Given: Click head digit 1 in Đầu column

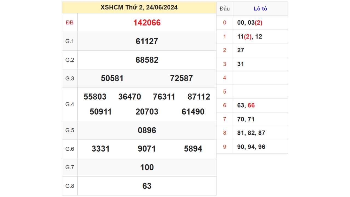Looking at the screenshot, I should [x=225, y=37].
